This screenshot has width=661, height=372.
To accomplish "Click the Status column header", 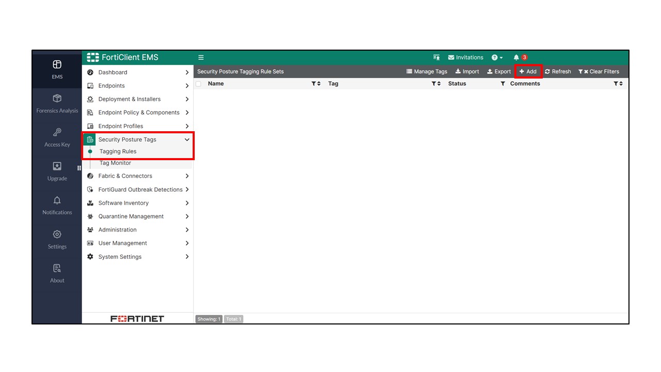I will point(457,84).
